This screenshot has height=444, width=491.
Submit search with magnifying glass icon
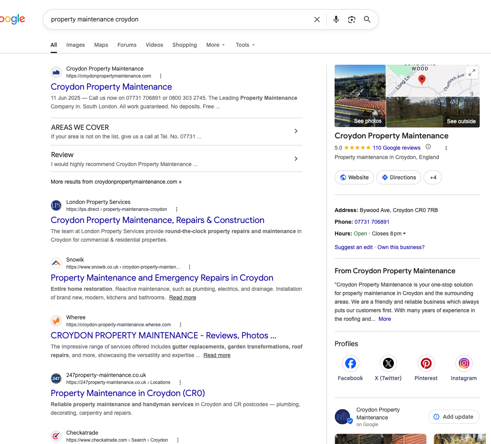click(x=367, y=19)
